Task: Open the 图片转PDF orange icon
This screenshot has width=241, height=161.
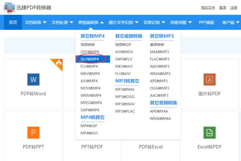Action: point(210,79)
